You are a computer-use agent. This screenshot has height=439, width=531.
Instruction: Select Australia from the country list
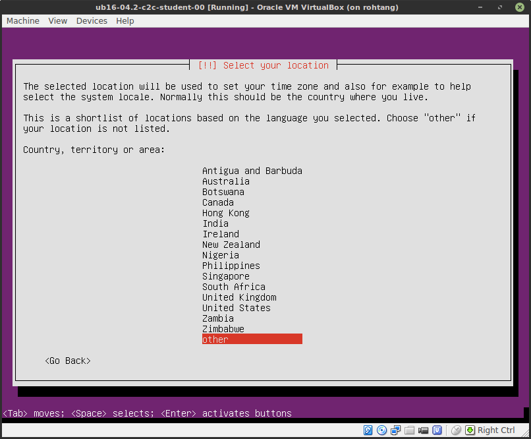(226, 181)
